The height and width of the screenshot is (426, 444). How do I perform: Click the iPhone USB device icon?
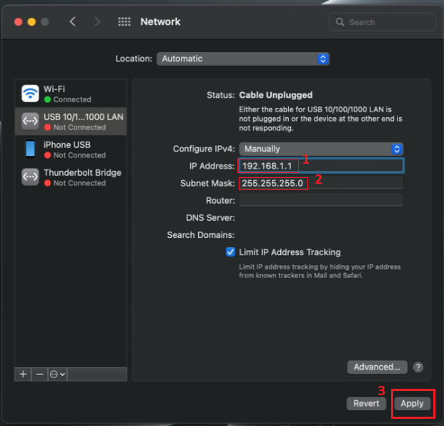tap(30, 149)
